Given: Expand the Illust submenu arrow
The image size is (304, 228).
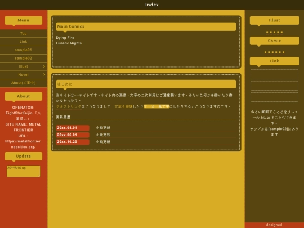Looking at the screenshot, I should click(44, 66).
